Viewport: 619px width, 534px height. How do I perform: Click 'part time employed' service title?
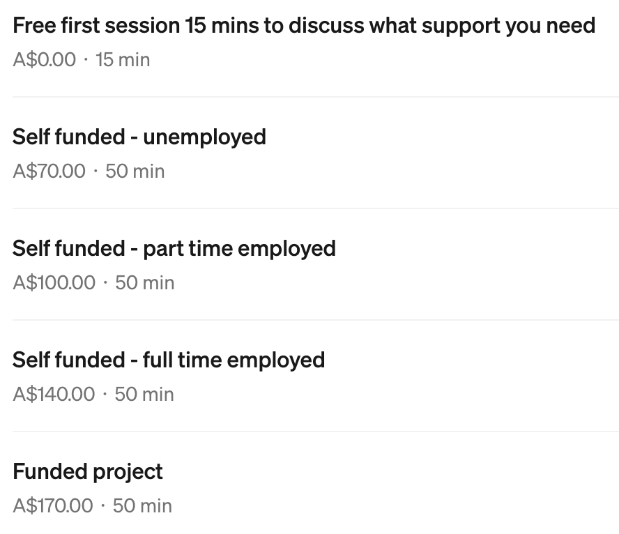coord(239,248)
